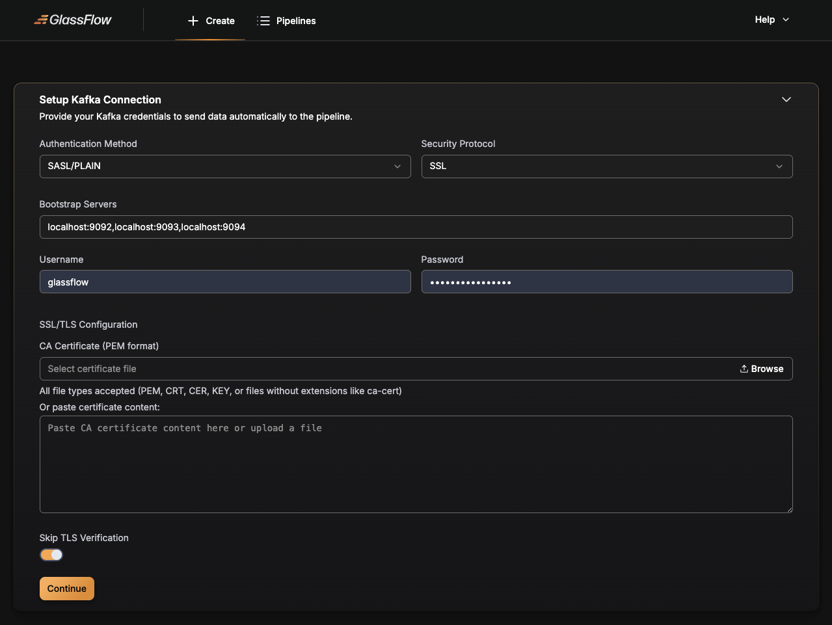
Task: Click the paste CA certificate content textarea
Action: point(416,463)
